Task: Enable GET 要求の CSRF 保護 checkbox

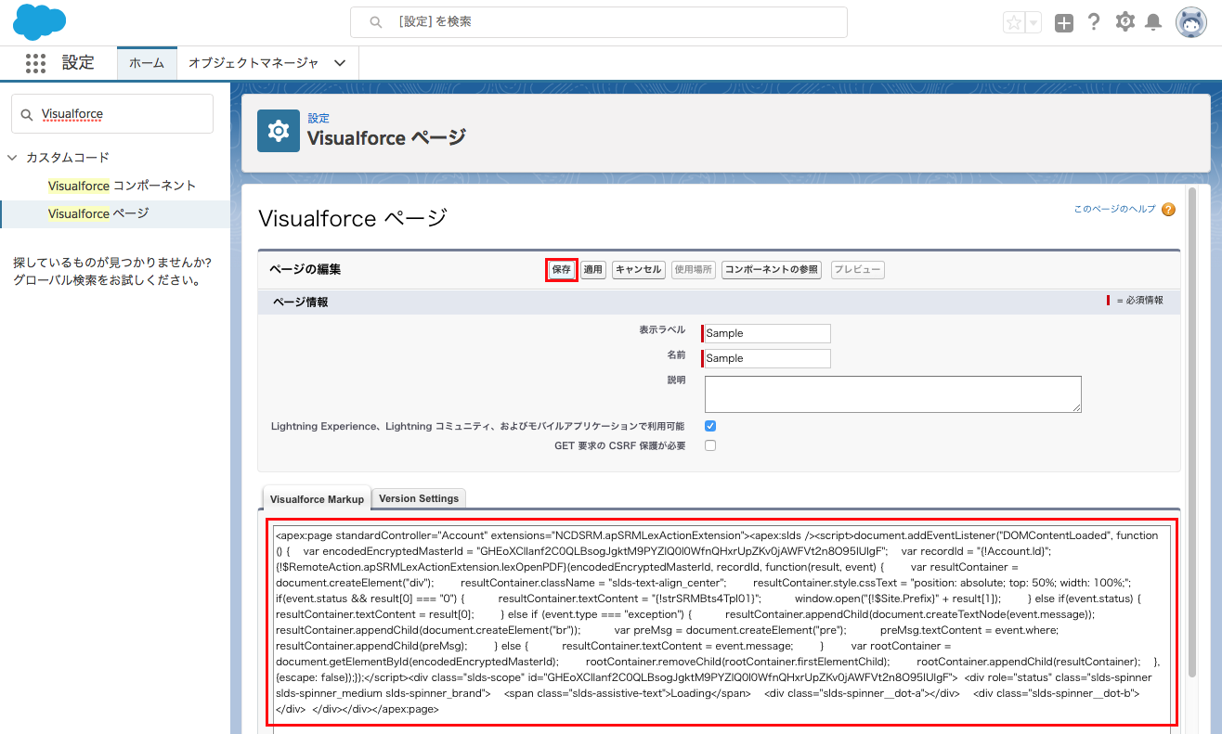Action: pos(710,445)
